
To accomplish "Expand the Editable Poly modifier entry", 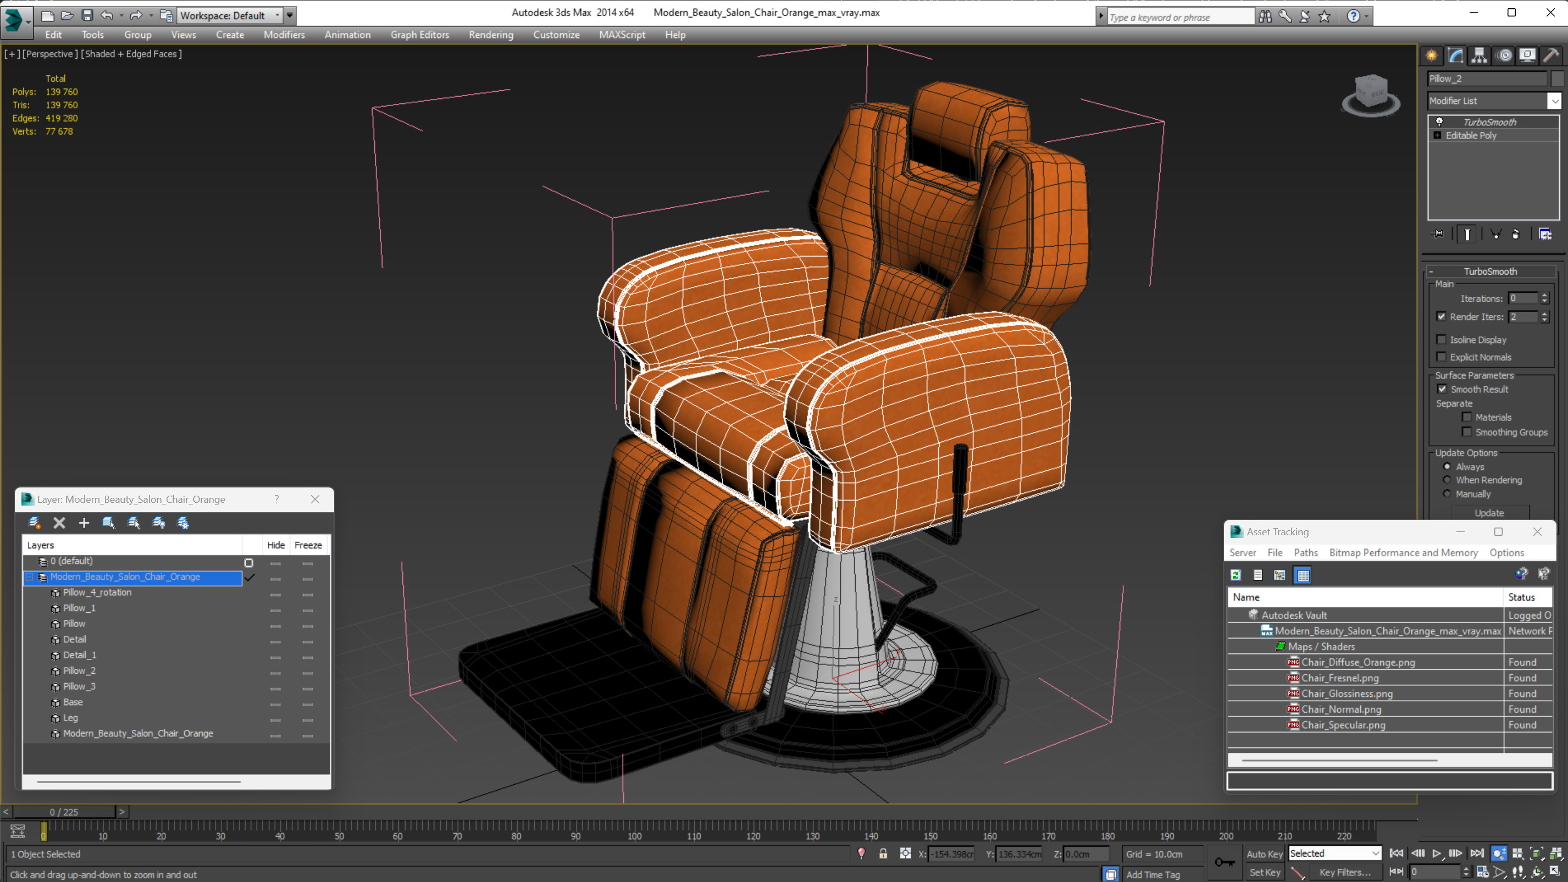I will [x=1437, y=136].
